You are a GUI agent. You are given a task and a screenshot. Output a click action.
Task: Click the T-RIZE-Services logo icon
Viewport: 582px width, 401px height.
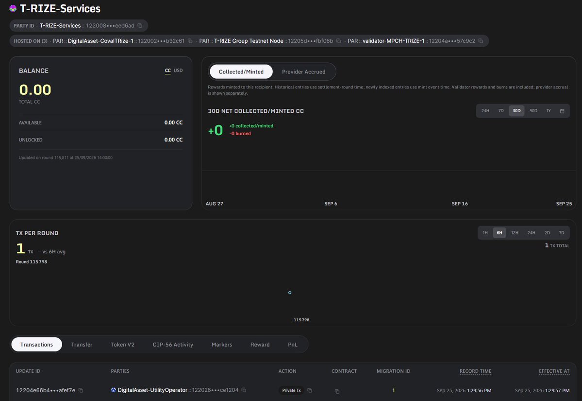(x=13, y=8)
